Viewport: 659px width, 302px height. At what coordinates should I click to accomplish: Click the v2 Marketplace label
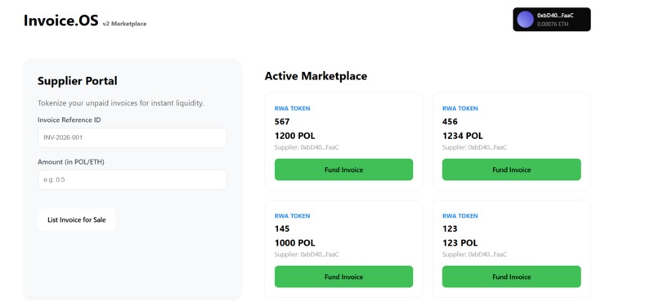tap(124, 24)
